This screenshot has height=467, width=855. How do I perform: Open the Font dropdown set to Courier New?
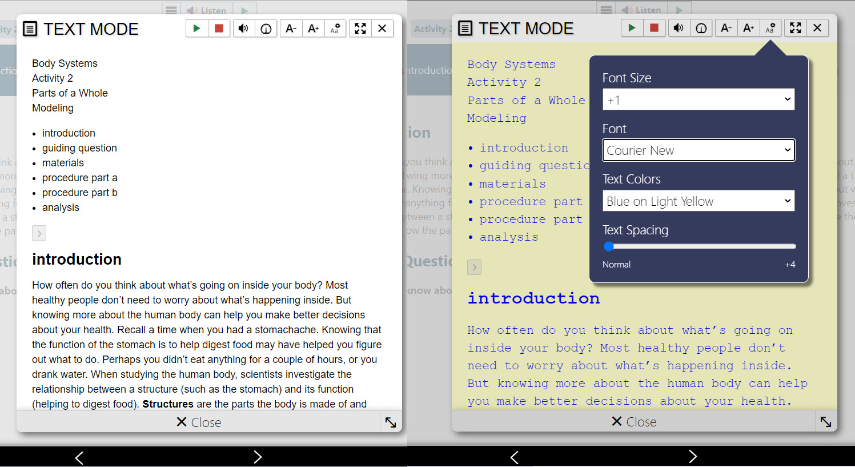(x=698, y=150)
